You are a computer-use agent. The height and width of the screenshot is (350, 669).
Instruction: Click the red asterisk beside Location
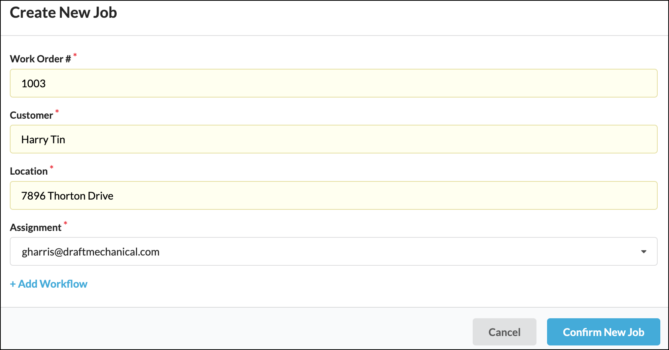[52, 167]
